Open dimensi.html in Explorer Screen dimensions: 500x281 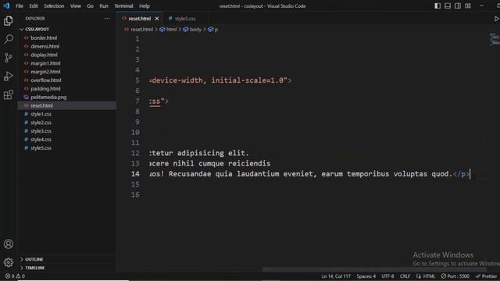45,46
